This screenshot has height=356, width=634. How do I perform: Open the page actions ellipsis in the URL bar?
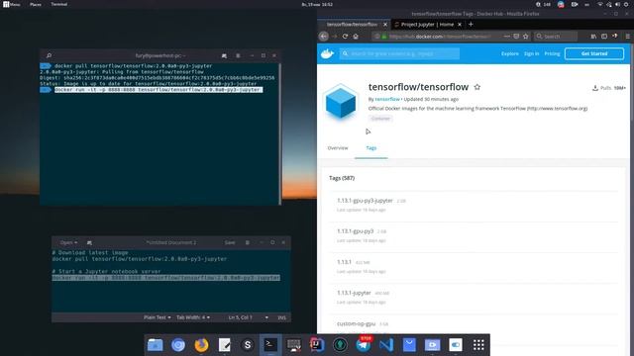point(506,37)
